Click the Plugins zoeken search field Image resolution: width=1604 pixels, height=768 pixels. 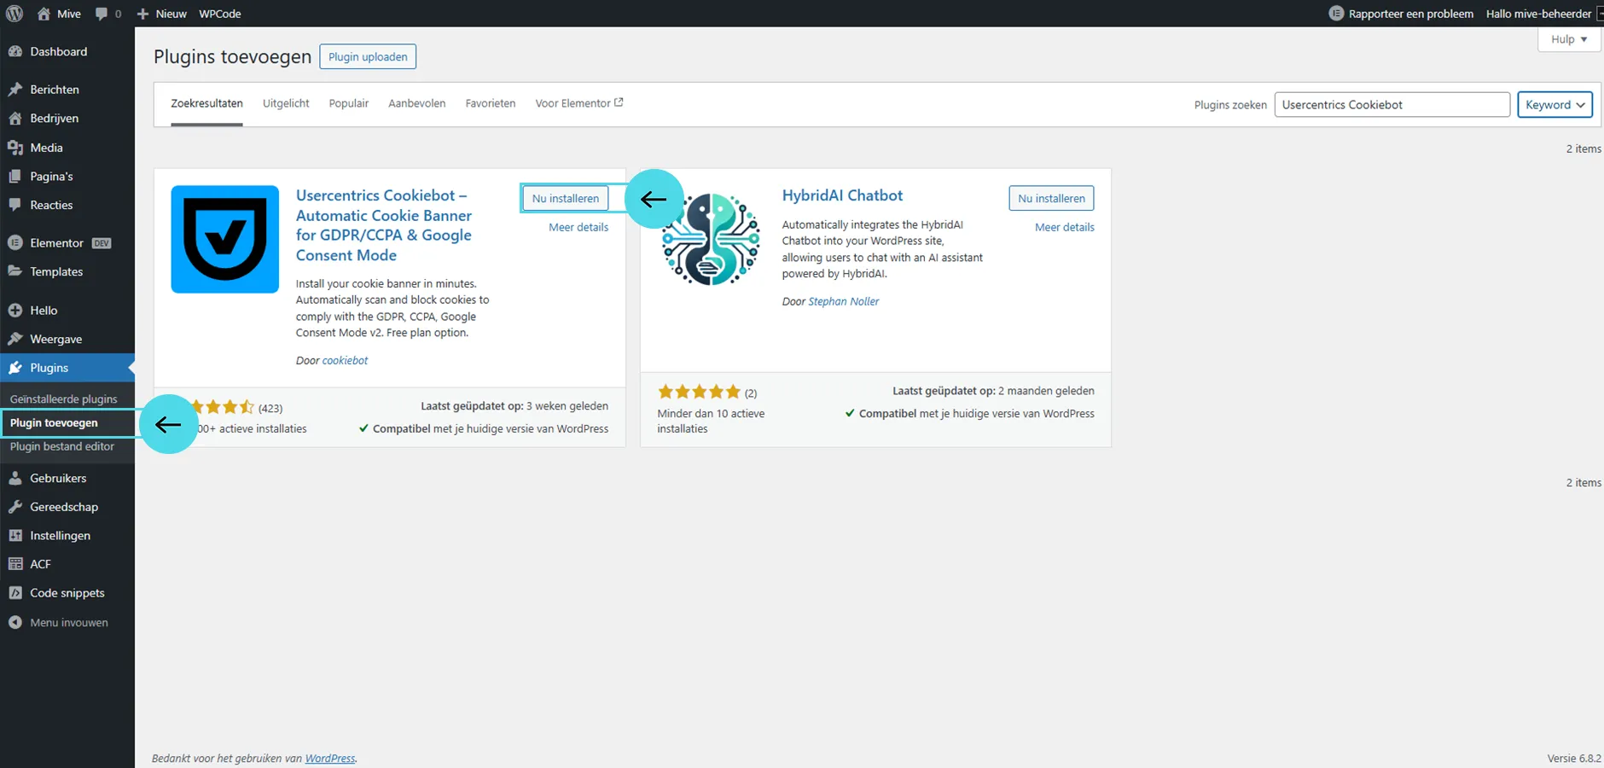1392,105
